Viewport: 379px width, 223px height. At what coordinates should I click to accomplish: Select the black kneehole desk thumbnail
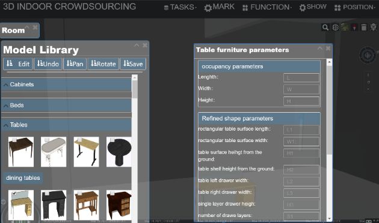54,205
